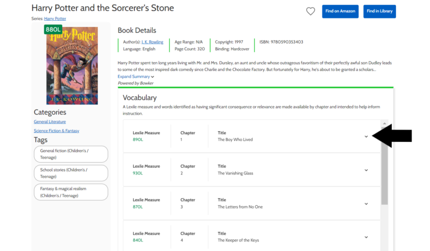Click the 880L Lexile badge on cover
The width and height of the screenshot is (430, 251).
click(54, 29)
